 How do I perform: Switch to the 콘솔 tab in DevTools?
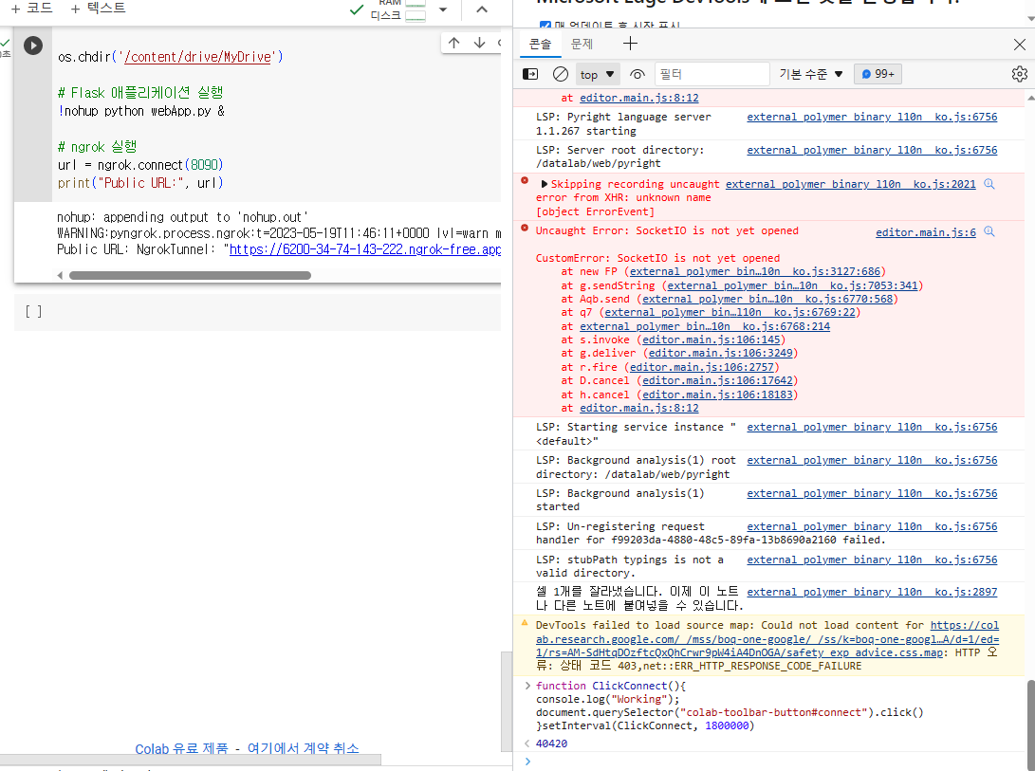coord(540,45)
